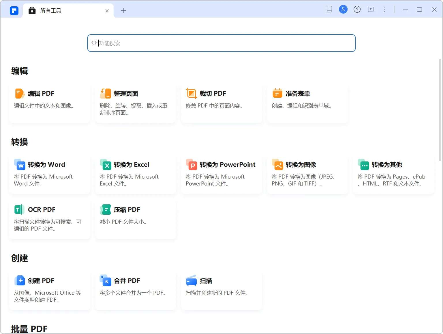Open the 整理页面 card title

pos(126,94)
